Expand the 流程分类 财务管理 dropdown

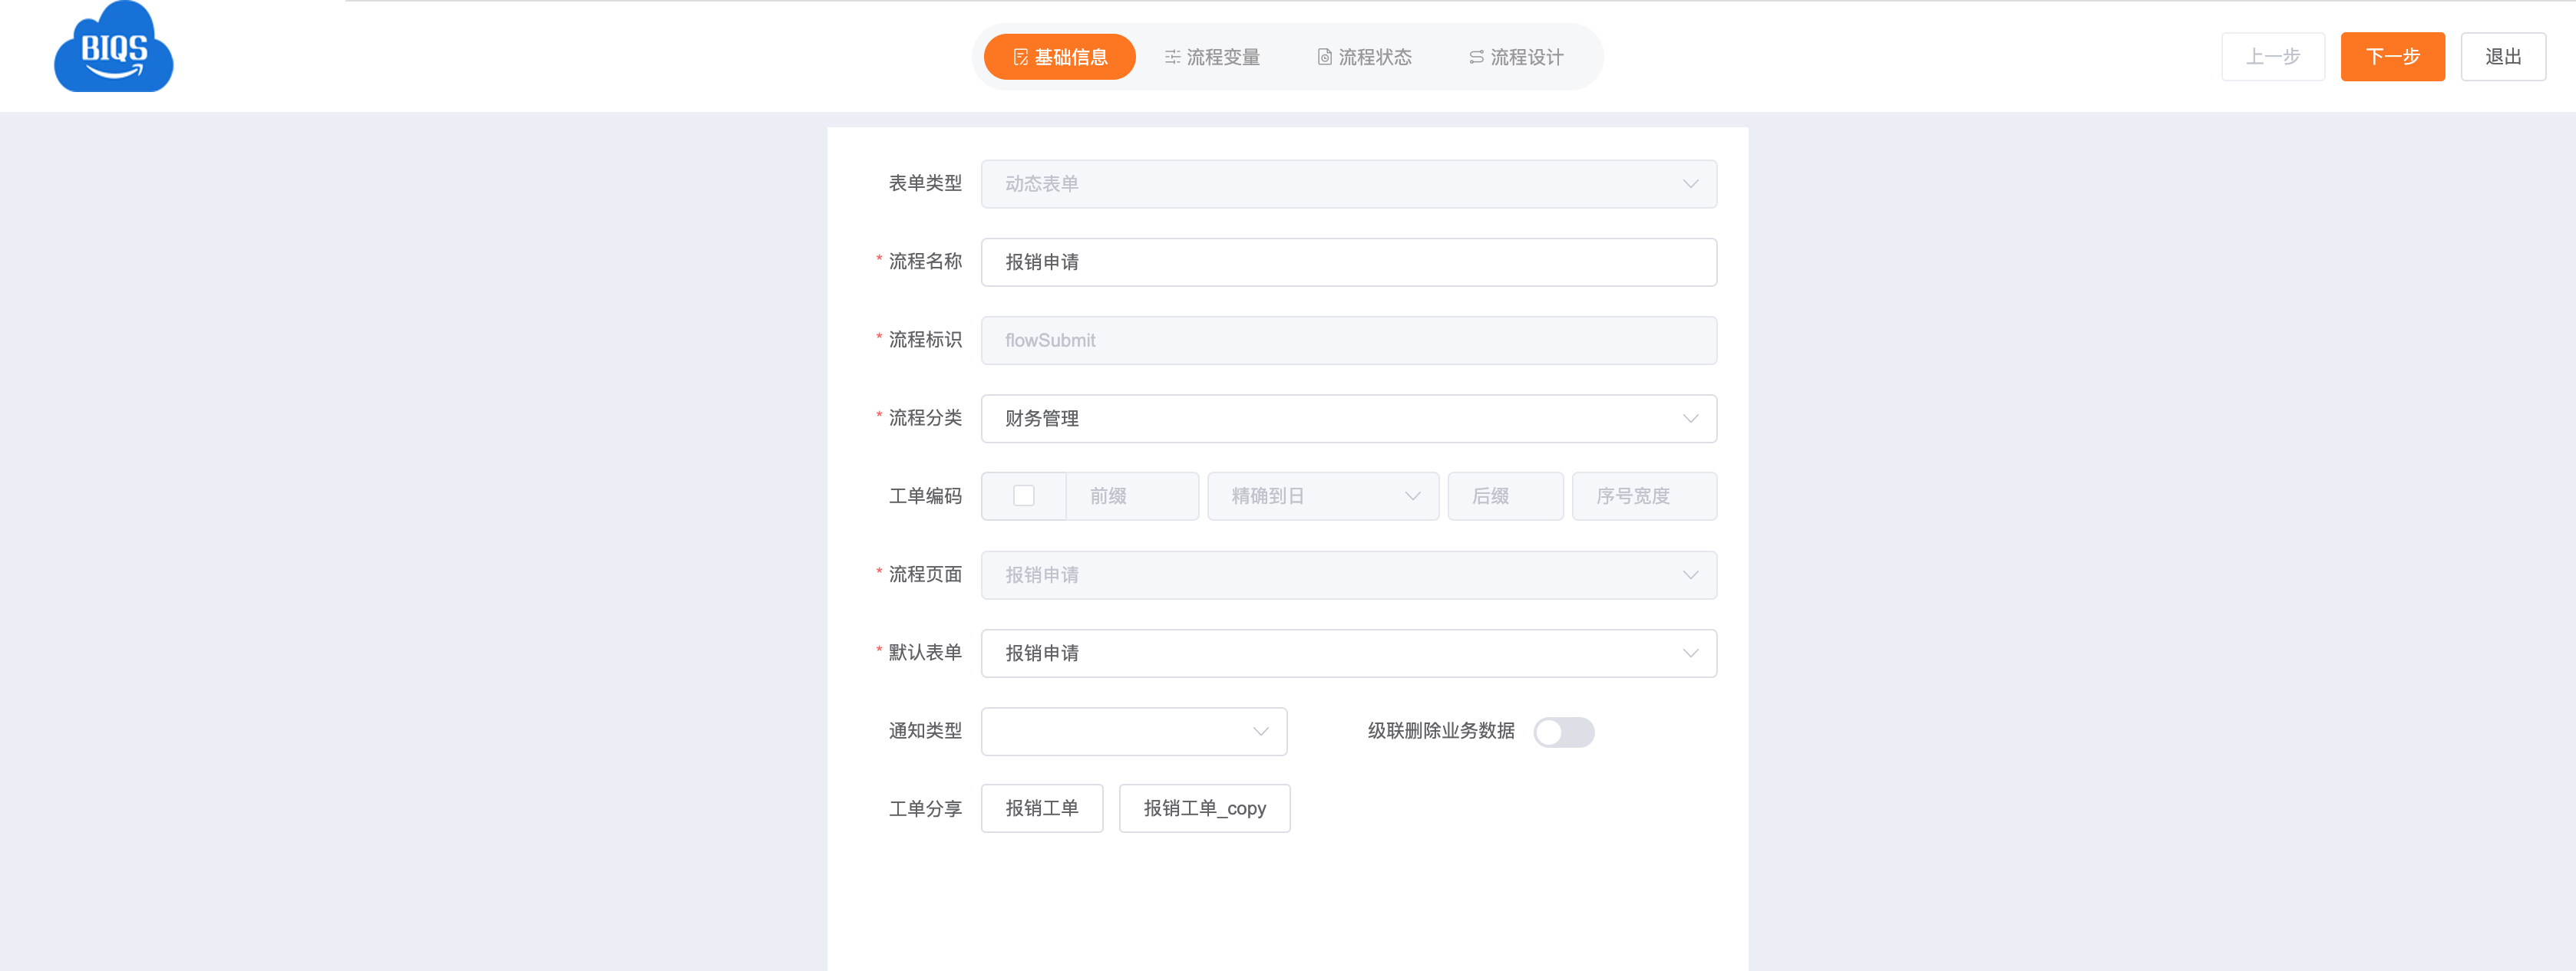coord(1348,419)
